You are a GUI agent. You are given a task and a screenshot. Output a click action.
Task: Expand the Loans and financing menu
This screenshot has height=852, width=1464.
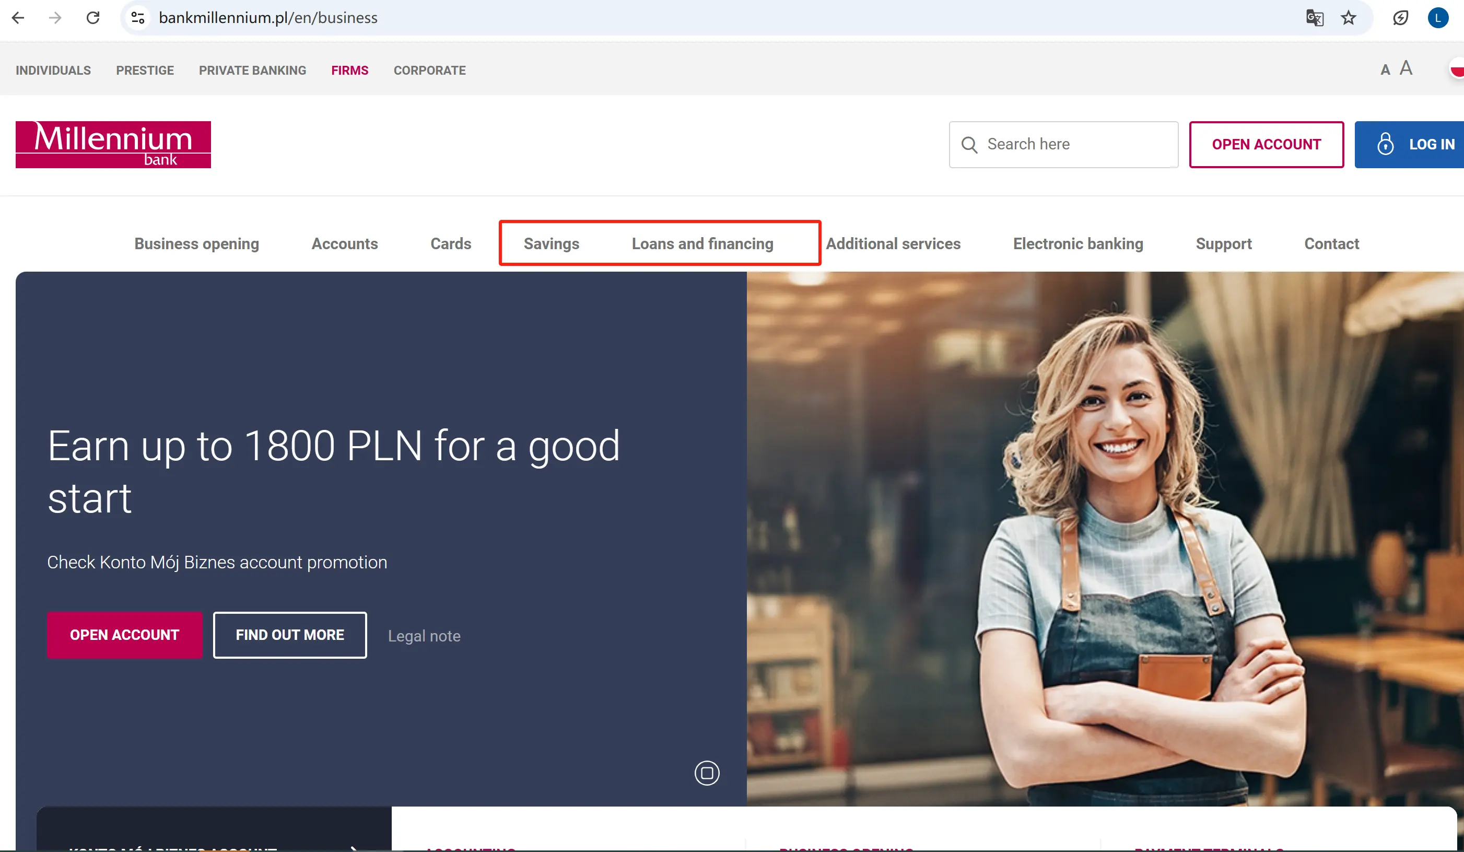coord(702,243)
